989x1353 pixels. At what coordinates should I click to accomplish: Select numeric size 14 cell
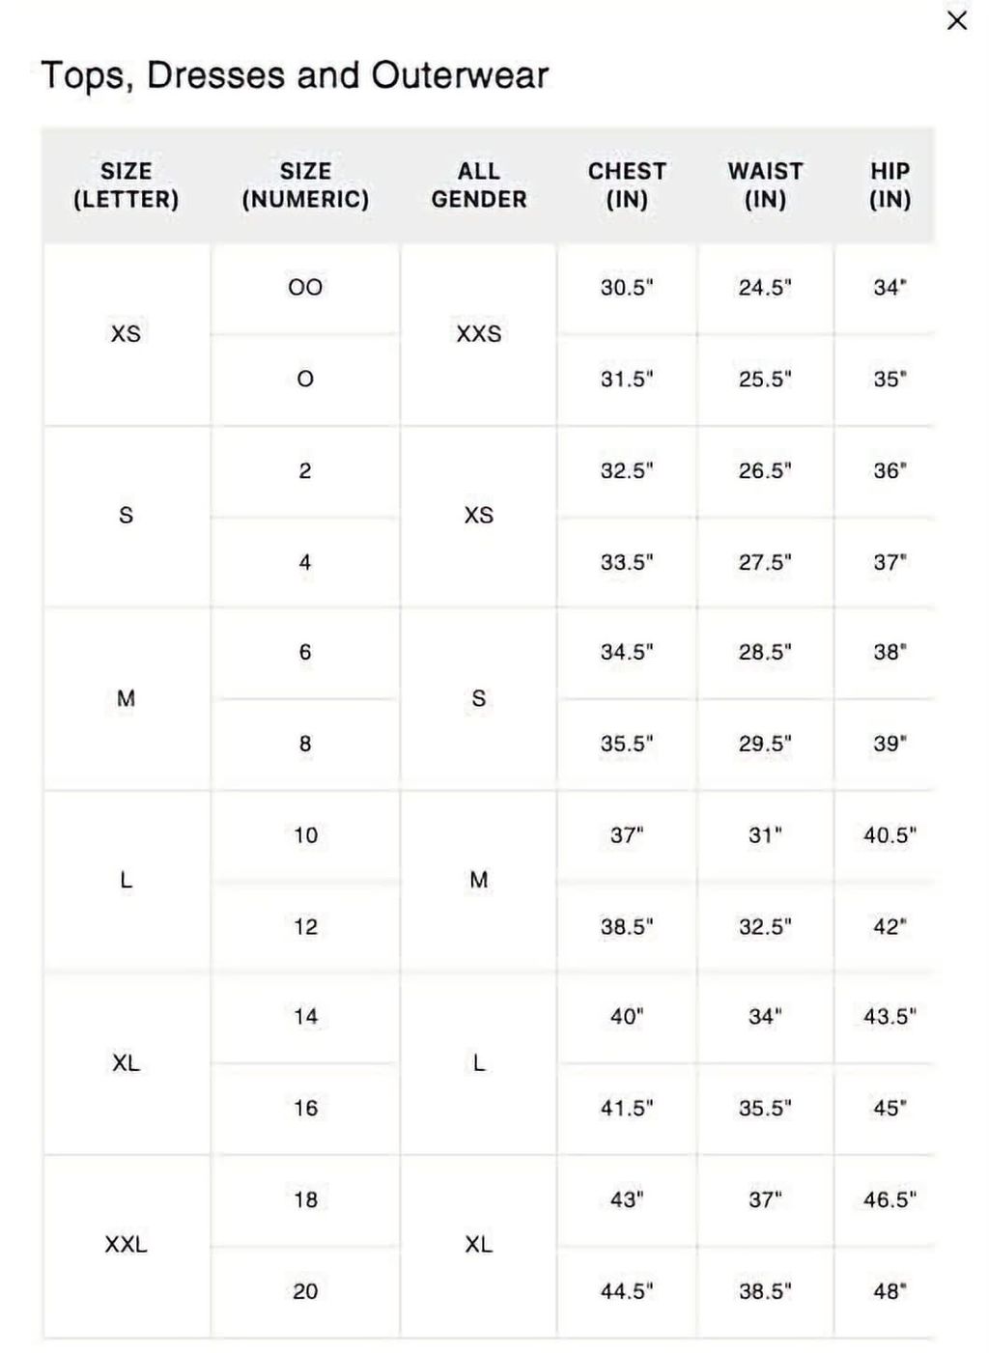(x=305, y=1017)
